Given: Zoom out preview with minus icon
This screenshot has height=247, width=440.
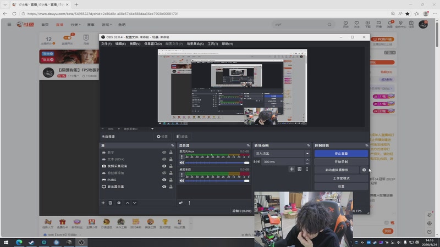Looking at the screenshot, I should 103,129.
